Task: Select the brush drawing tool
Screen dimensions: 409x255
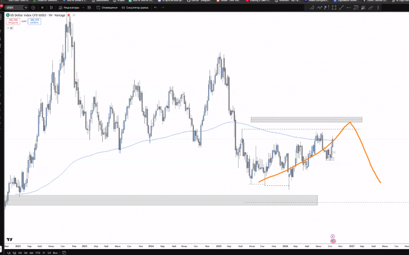Action: [371, 7]
